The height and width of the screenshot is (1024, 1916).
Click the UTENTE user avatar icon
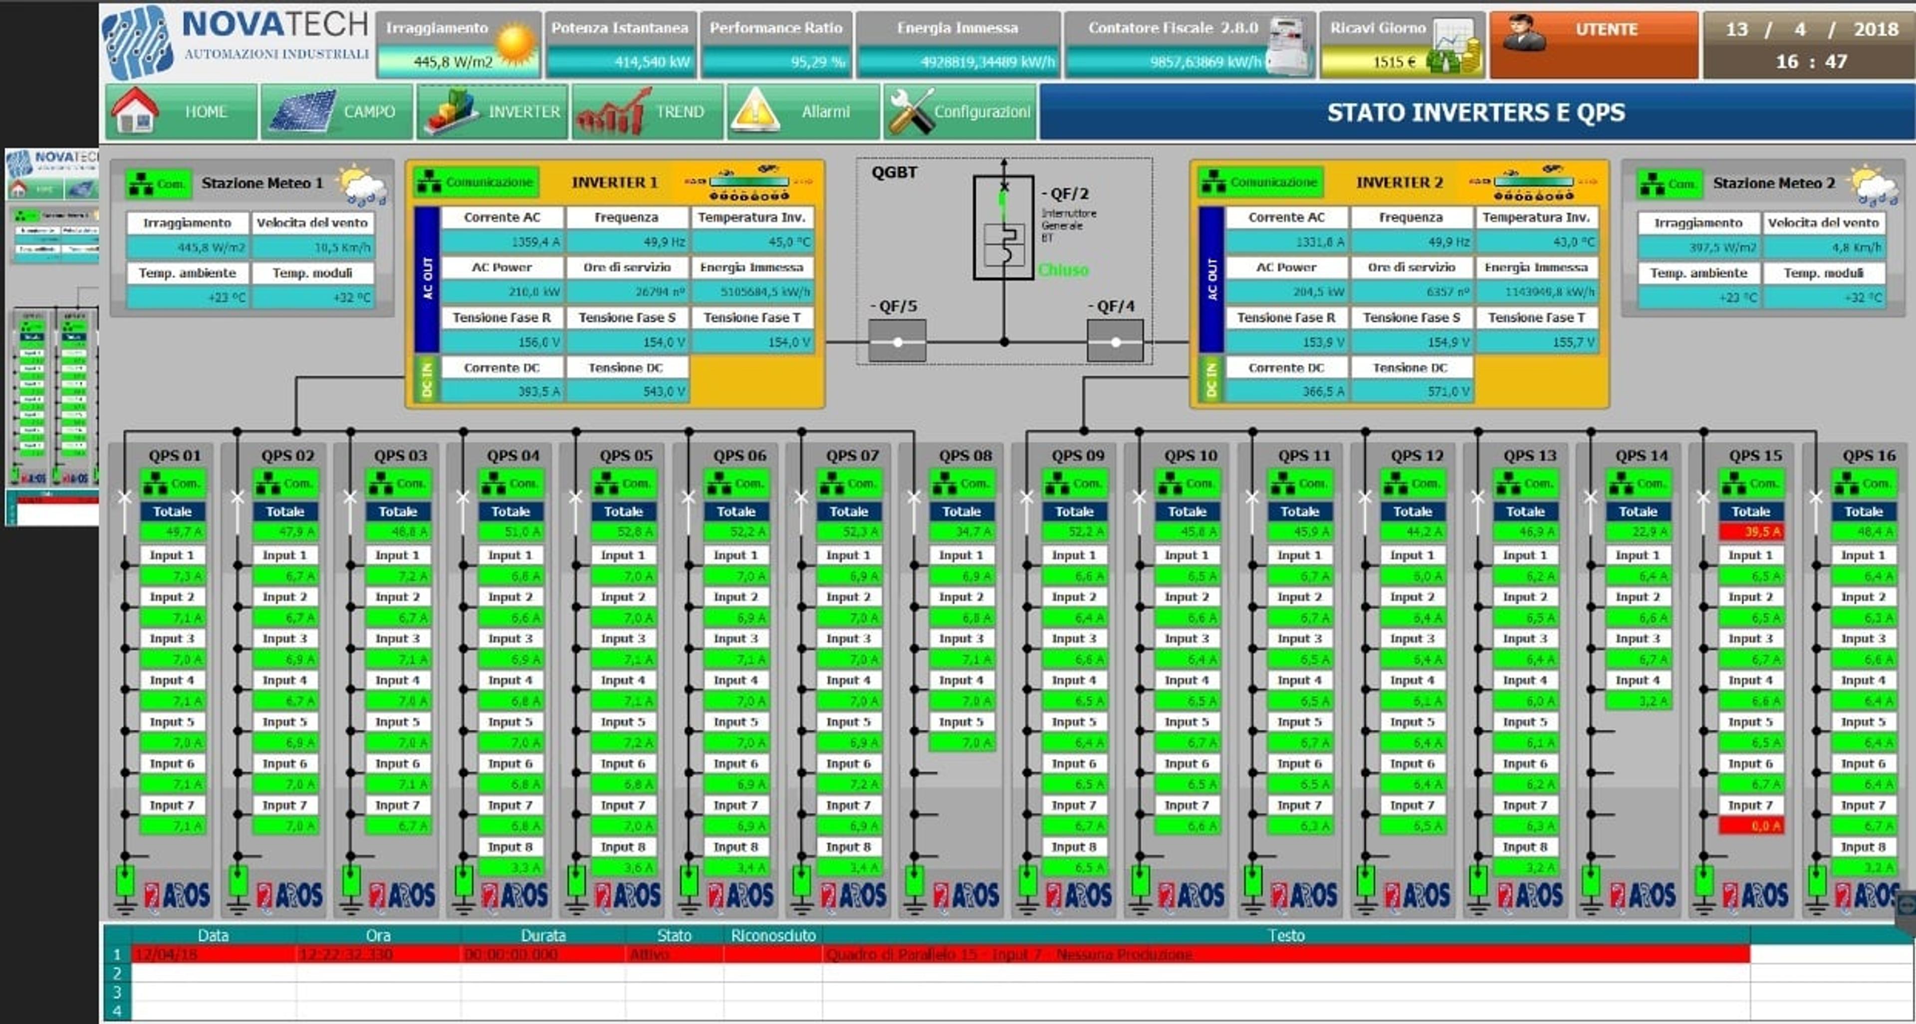point(1524,33)
